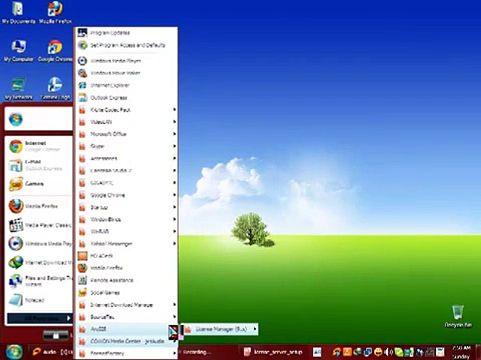Open the FormatFactory program folder
This screenshot has height=360, width=481.
point(126,353)
